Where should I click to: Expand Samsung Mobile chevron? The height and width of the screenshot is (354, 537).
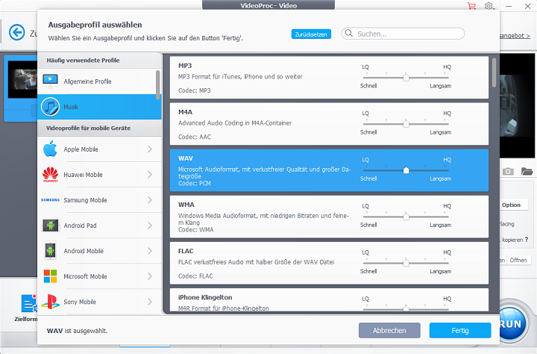pyautogui.click(x=150, y=200)
